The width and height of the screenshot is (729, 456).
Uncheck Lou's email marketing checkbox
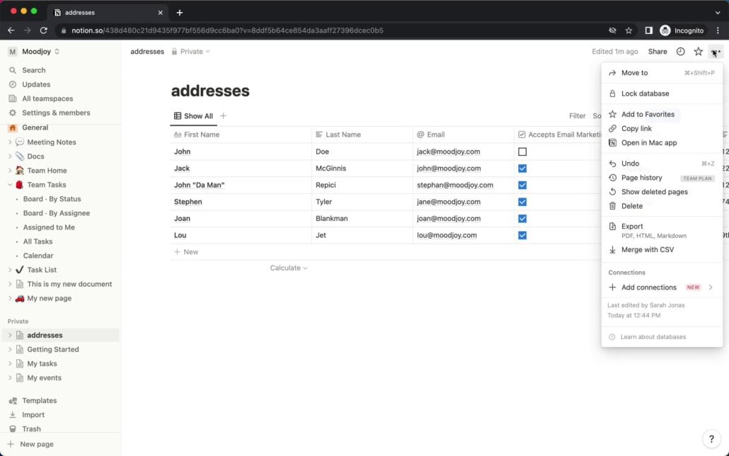pyautogui.click(x=522, y=235)
